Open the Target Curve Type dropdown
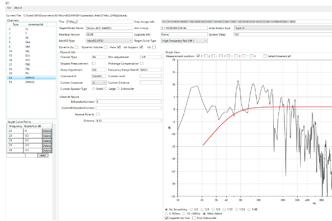Image resolution: width=332 pixels, height=221 pixels. (184, 41)
